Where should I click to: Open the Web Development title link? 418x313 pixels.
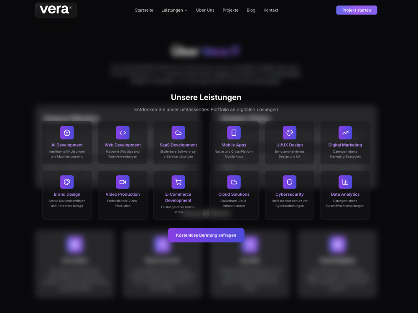(x=122, y=145)
